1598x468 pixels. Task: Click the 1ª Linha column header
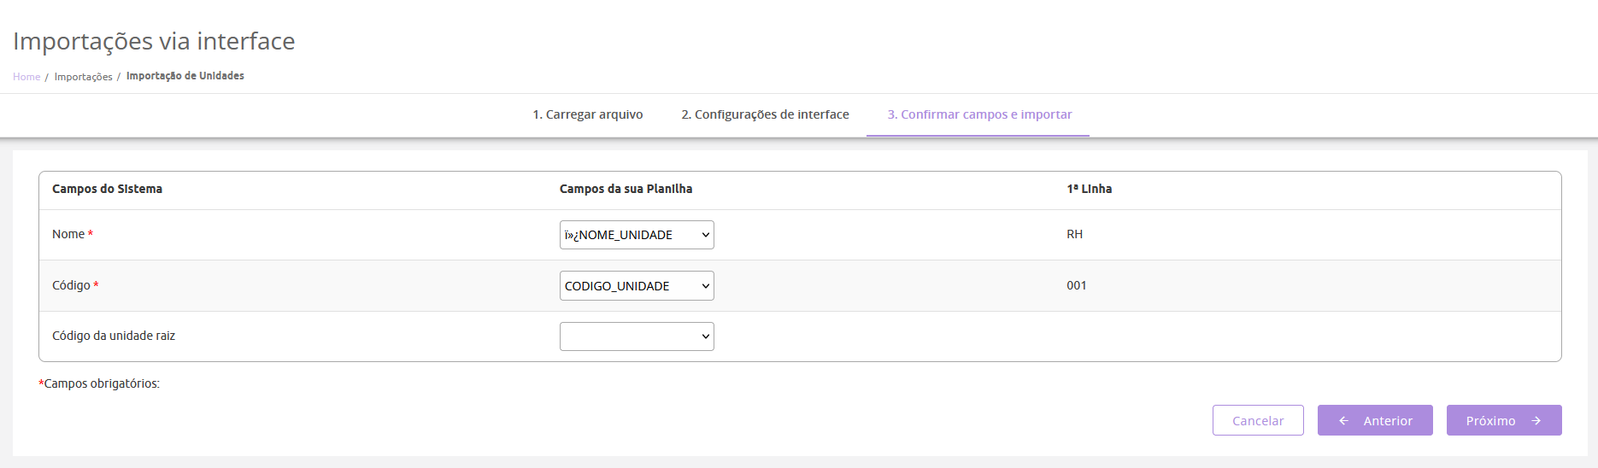[1089, 189]
